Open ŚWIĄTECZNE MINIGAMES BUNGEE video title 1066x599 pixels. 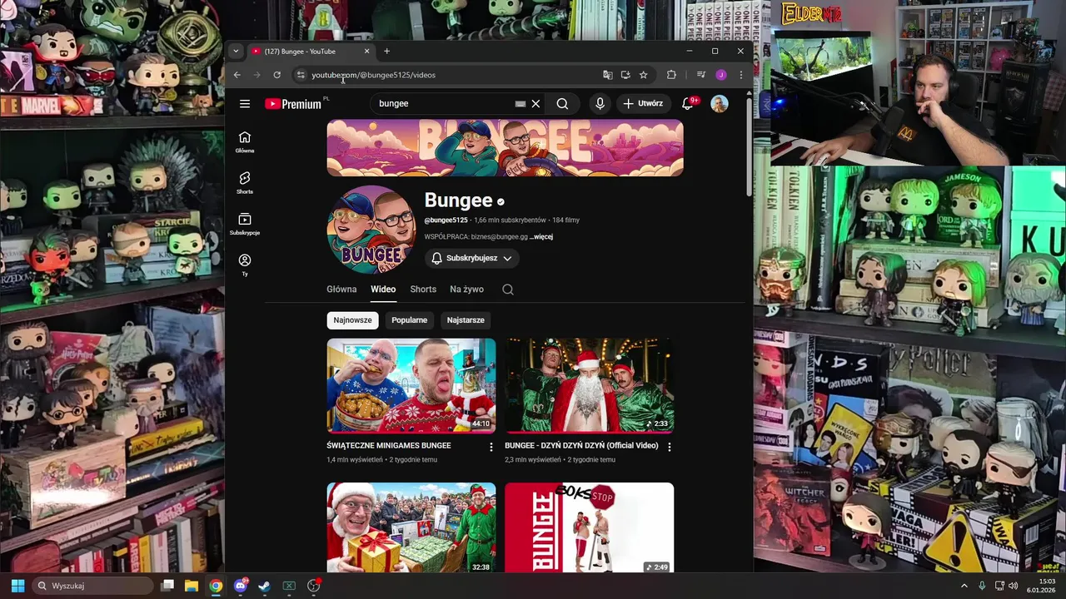[389, 446]
